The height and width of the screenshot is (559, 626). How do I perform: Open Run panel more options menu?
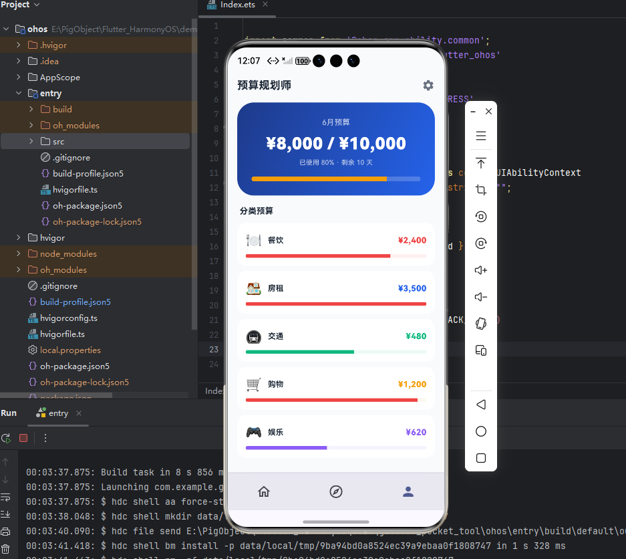(45, 439)
